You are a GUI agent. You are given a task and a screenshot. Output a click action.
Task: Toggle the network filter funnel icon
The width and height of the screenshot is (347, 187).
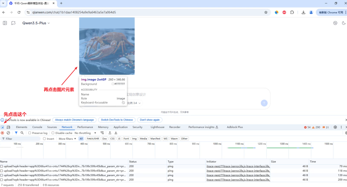[x=16, y=133]
